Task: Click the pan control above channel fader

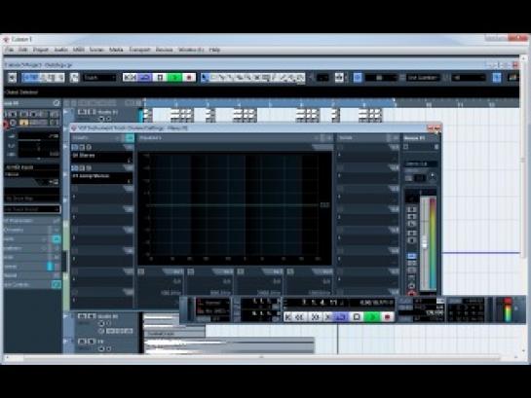Action: point(420,193)
